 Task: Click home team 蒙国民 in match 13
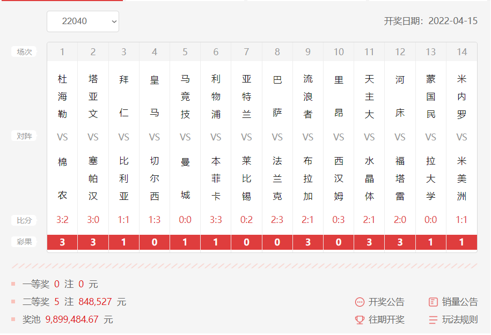pyautogui.click(x=430, y=96)
